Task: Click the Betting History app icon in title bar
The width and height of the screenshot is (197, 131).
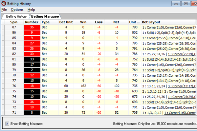Action: (3, 3)
